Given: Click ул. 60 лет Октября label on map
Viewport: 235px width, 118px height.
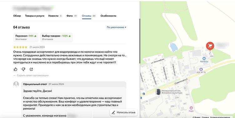Looking at the screenshot, I should [153, 77].
